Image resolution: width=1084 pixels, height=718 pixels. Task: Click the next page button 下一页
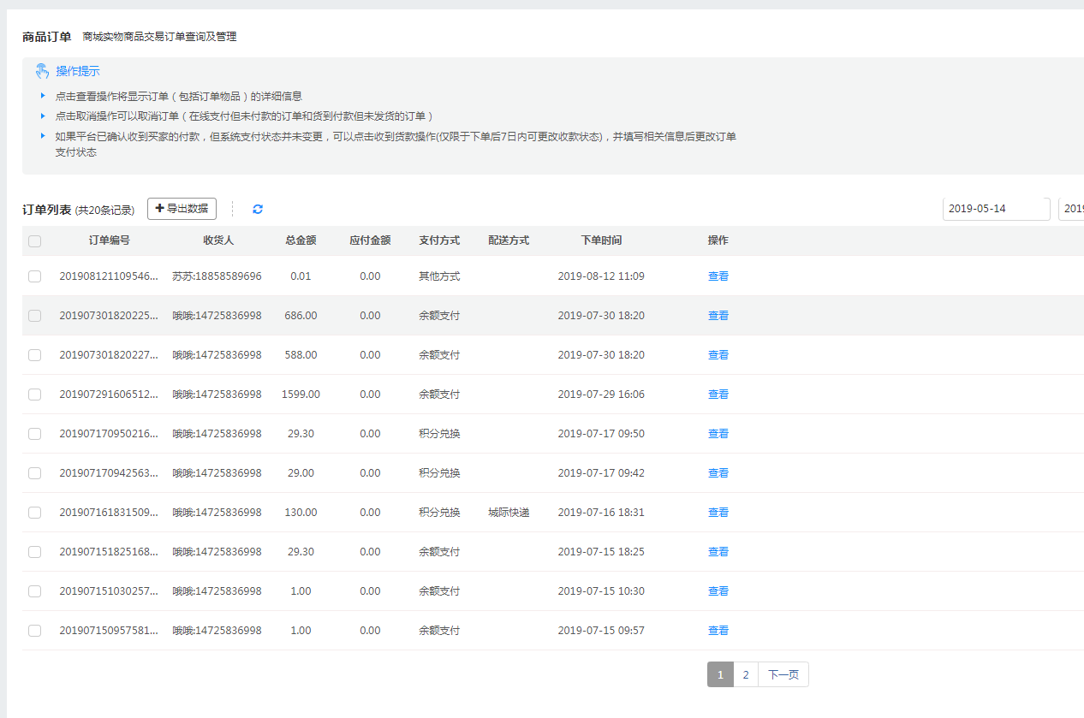[x=783, y=675]
